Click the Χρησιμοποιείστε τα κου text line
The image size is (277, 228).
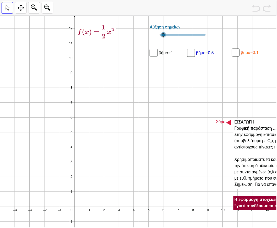point(255,159)
